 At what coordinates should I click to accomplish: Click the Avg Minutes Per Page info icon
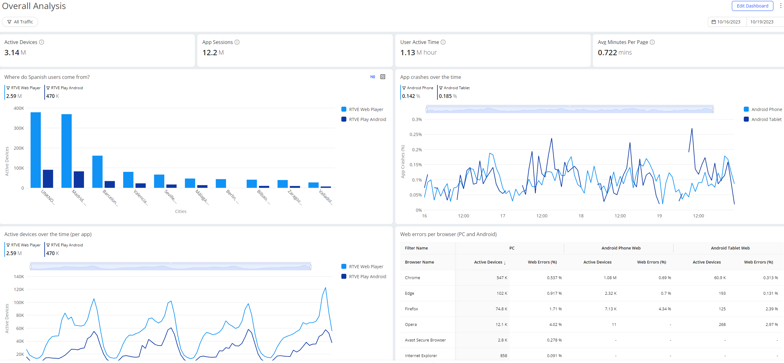pyautogui.click(x=652, y=42)
